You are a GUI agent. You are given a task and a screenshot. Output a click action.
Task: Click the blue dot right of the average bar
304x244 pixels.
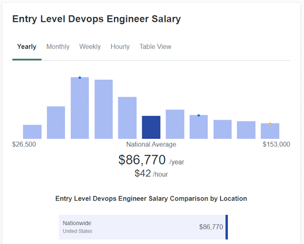198,115
